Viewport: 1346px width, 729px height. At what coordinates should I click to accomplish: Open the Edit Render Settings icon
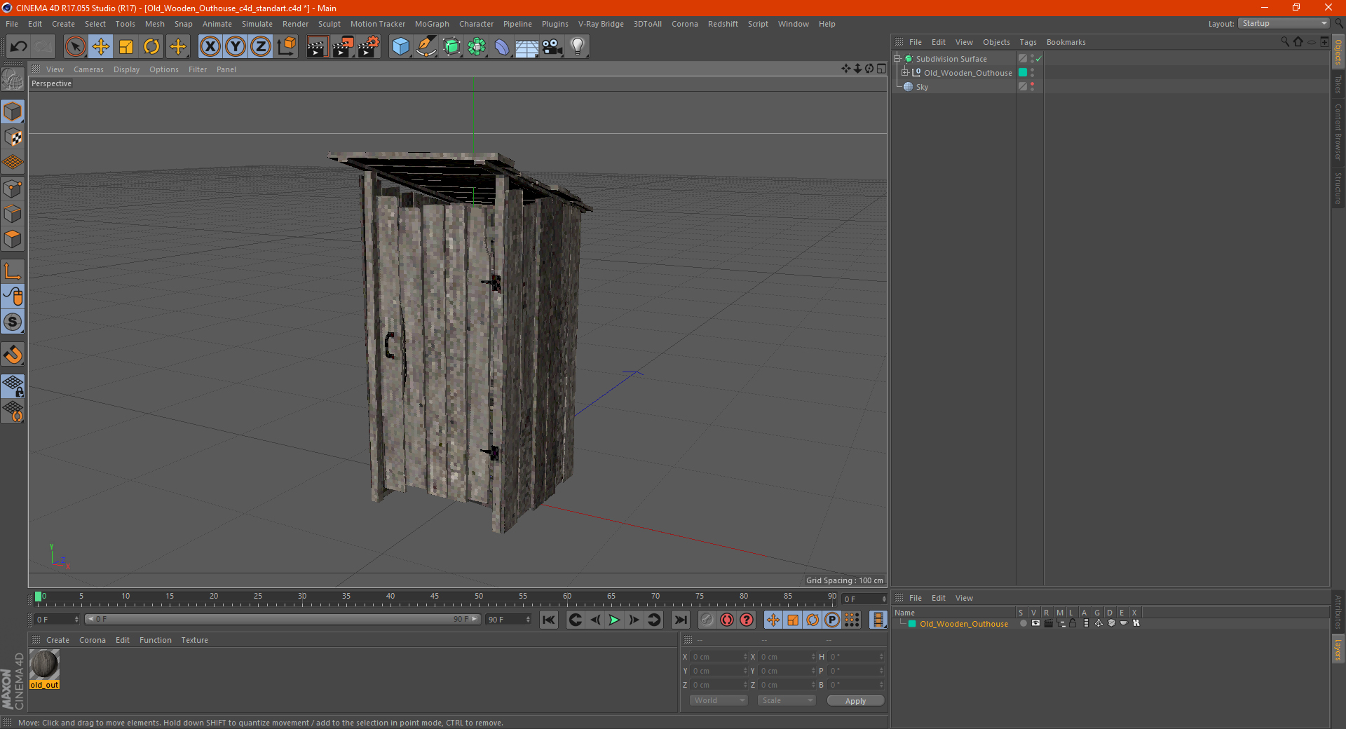click(369, 47)
